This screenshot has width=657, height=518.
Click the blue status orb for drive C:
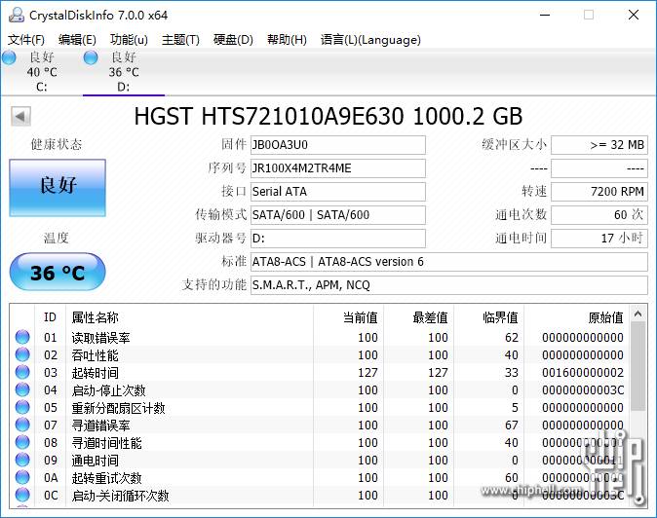pyautogui.click(x=9, y=57)
